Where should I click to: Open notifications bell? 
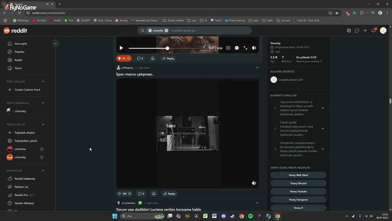pyautogui.click(x=373, y=30)
